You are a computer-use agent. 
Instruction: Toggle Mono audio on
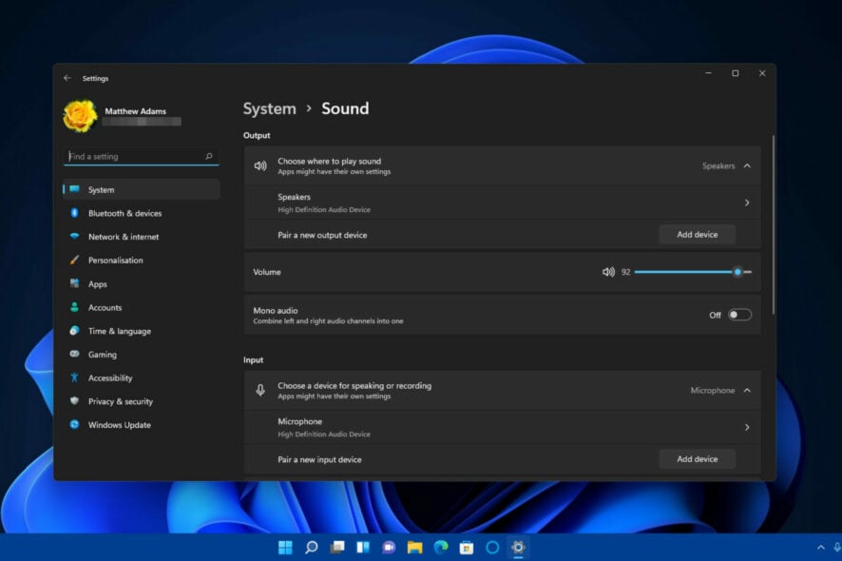(x=740, y=314)
